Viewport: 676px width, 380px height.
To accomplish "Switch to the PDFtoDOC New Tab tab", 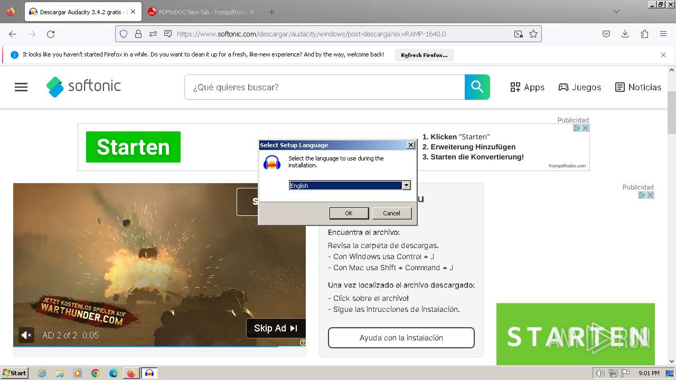I will tap(201, 12).
